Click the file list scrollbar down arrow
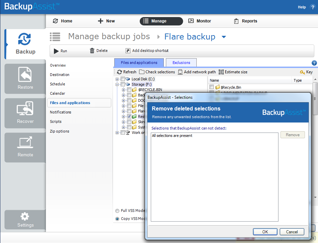 315,197
